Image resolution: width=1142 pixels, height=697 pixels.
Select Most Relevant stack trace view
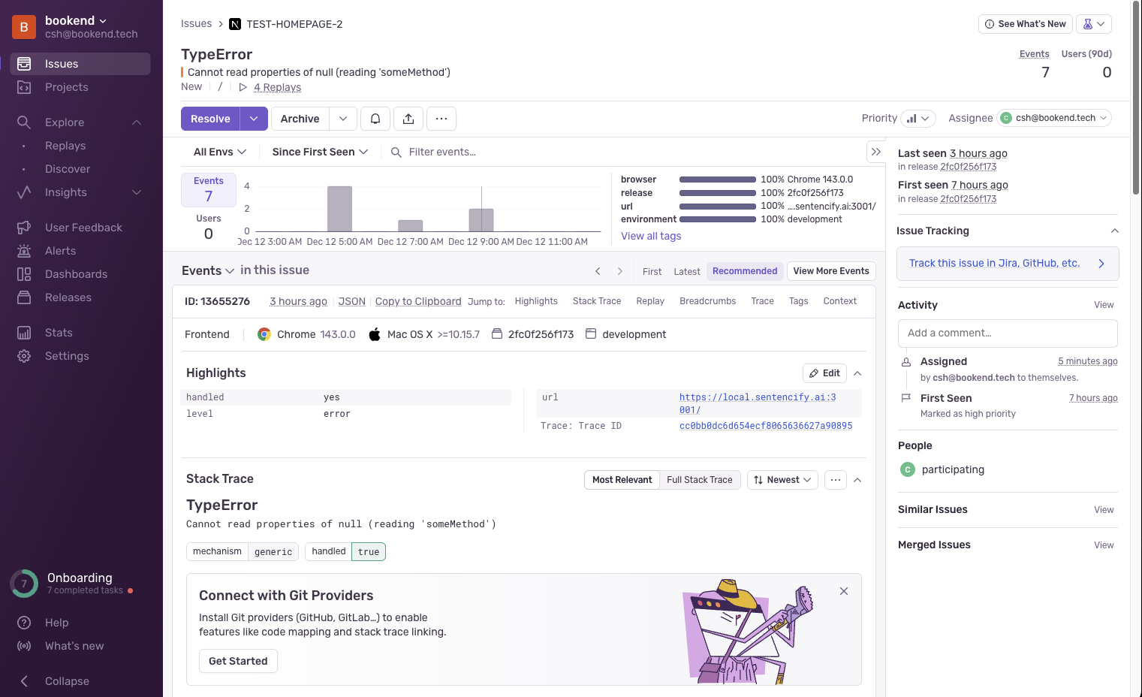(x=622, y=480)
